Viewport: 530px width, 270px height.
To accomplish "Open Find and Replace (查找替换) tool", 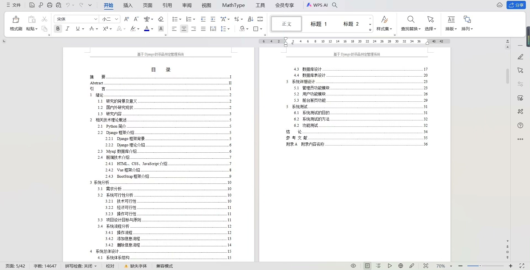I will pos(411,23).
